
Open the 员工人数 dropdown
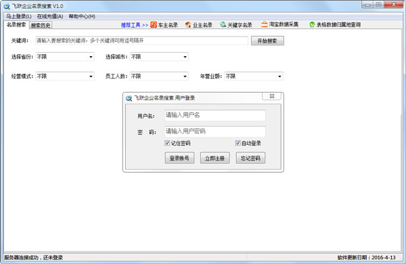click(x=159, y=76)
